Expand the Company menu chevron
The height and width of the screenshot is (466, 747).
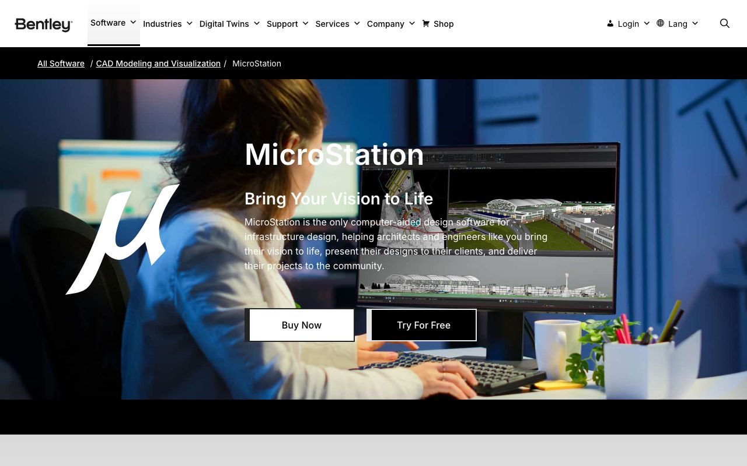412,23
